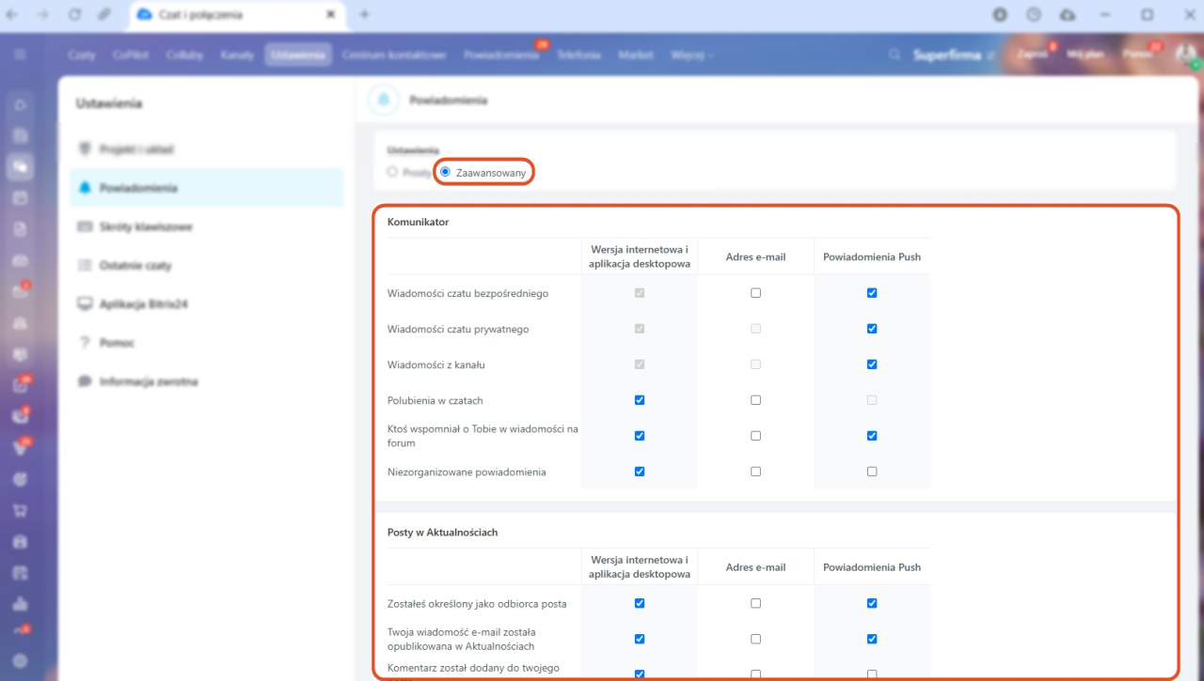This screenshot has height=681, width=1204.
Task: Open the Telefonia tab
Action: point(578,55)
